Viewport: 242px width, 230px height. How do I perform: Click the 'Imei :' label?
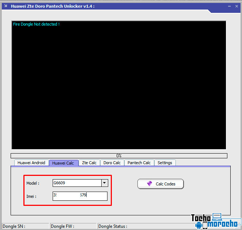31,196
